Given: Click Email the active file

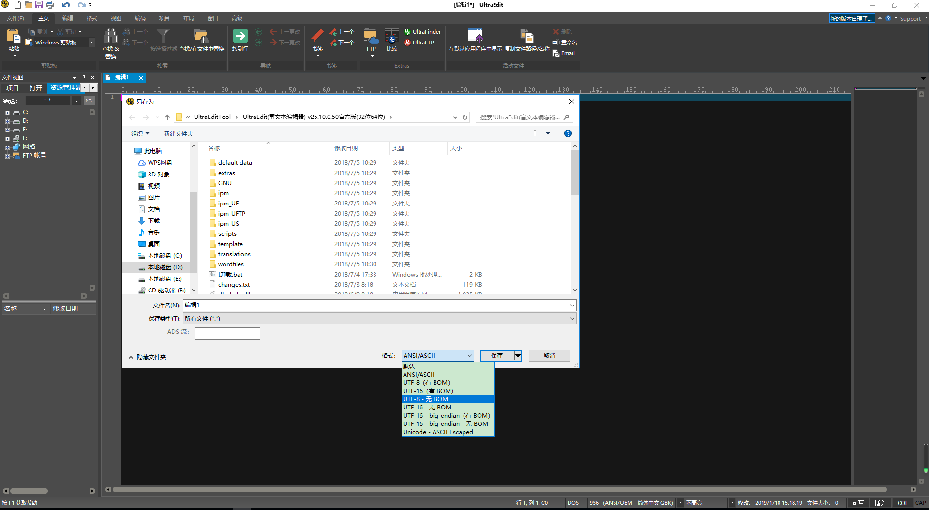Looking at the screenshot, I should click(564, 53).
